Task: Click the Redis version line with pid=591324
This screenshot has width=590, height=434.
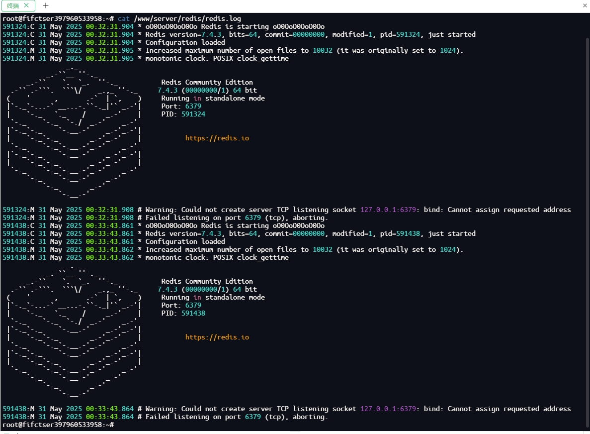Action: [x=239, y=35]
